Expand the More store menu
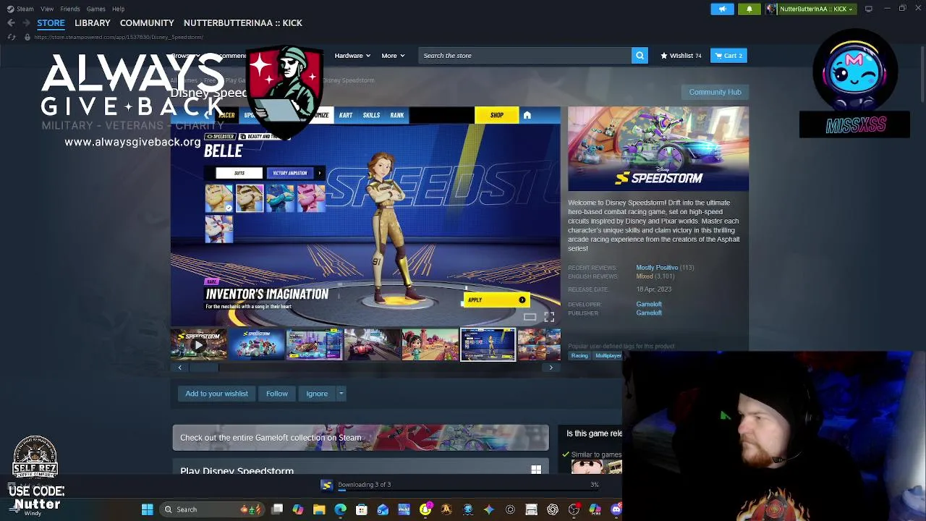The width and height of the screenshot is (926, 521). tap(393, 56)
